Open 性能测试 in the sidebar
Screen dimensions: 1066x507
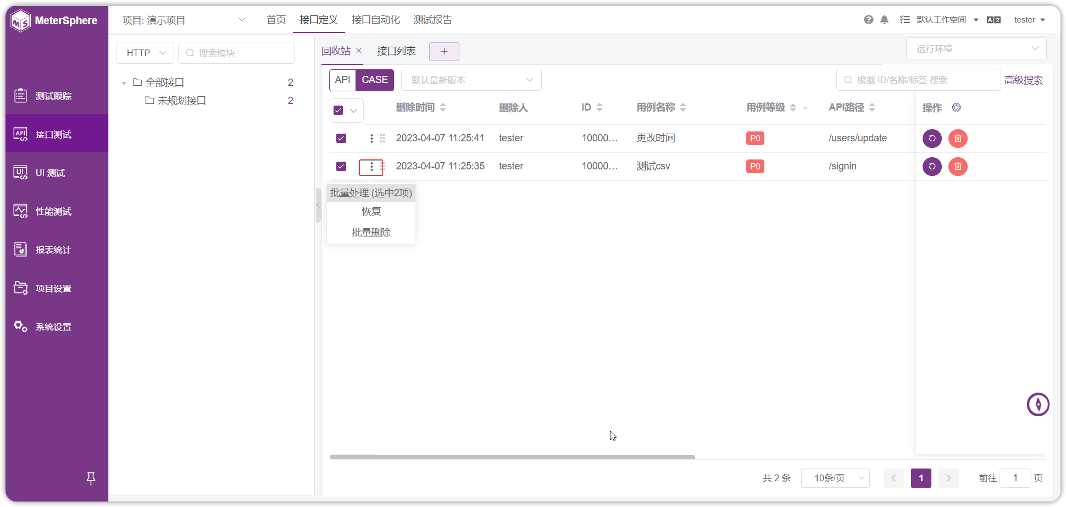(x=57, y=211)
